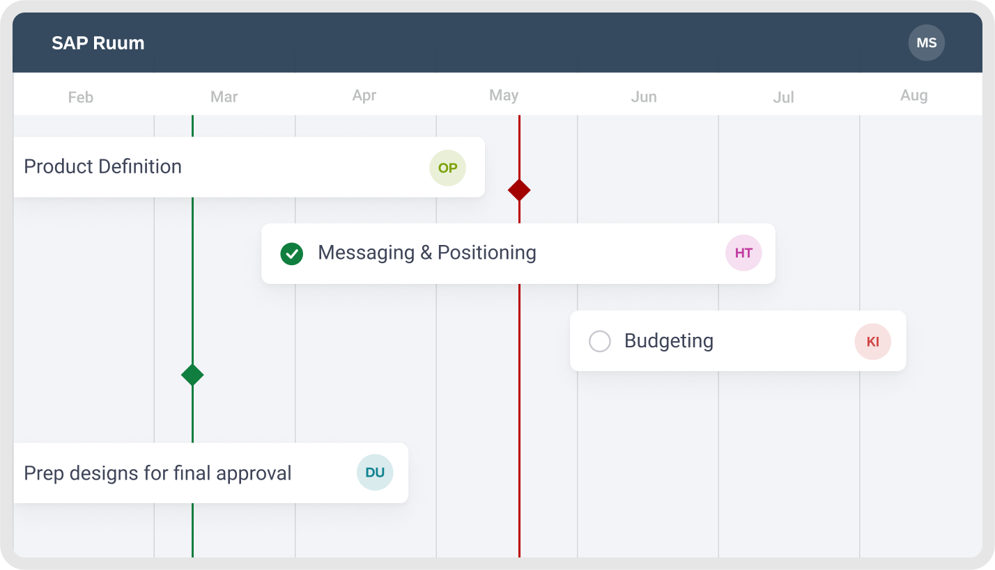This screenshot has width=995, height=570.
Task: Select the Jul month header
Action: (783, 97)
